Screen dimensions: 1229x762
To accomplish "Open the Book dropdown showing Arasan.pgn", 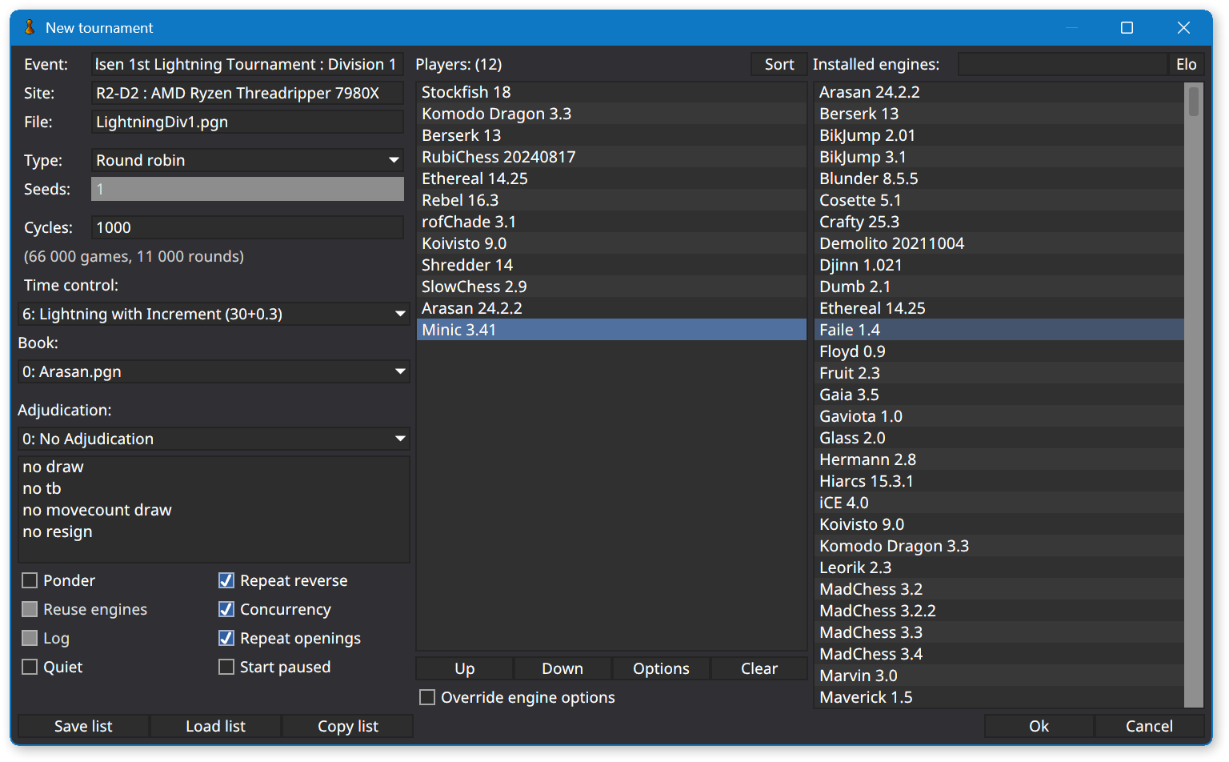I will [214, 371].
